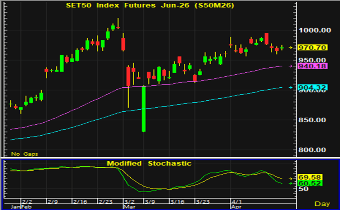Click the yellow arrow beside 970.70 price

291,48
